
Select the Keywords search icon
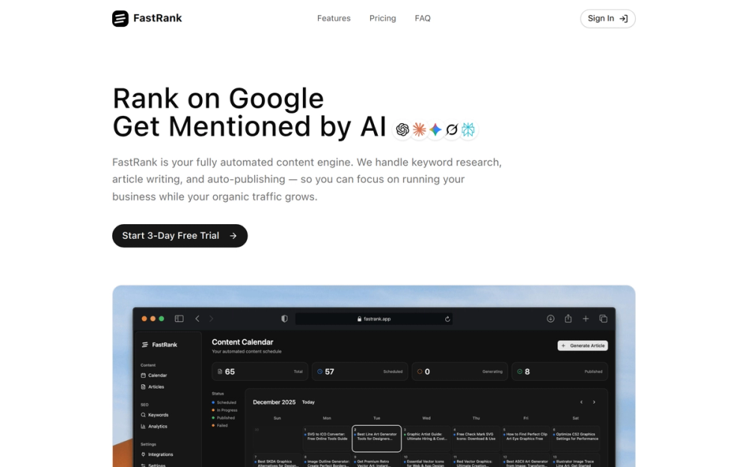(144, 415)
